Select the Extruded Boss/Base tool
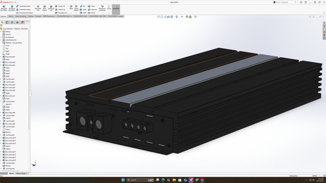 click(4, 8)
